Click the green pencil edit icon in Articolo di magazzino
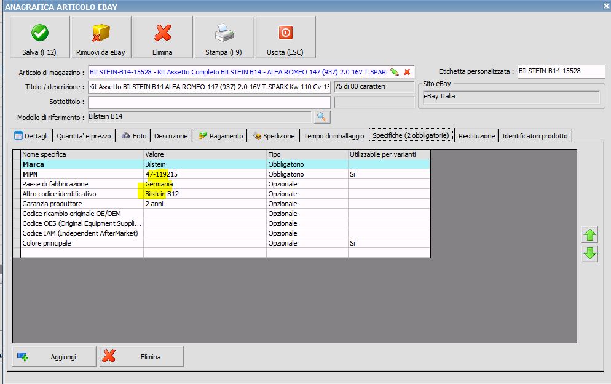This screenshot has height=384, width=611. pos(395,72)
